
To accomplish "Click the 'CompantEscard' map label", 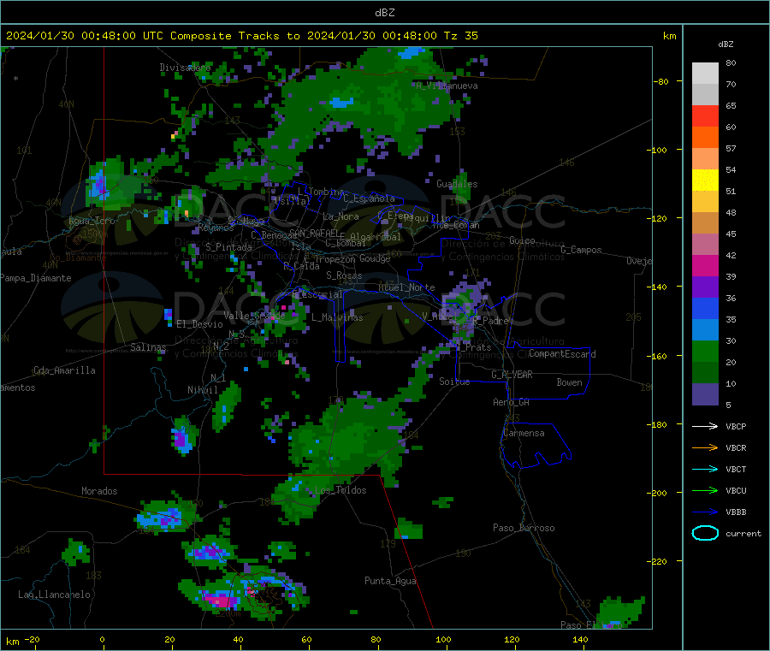I will click(x=562, y=354).
